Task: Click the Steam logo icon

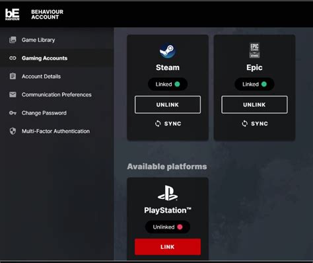Action: pos(168,50)
